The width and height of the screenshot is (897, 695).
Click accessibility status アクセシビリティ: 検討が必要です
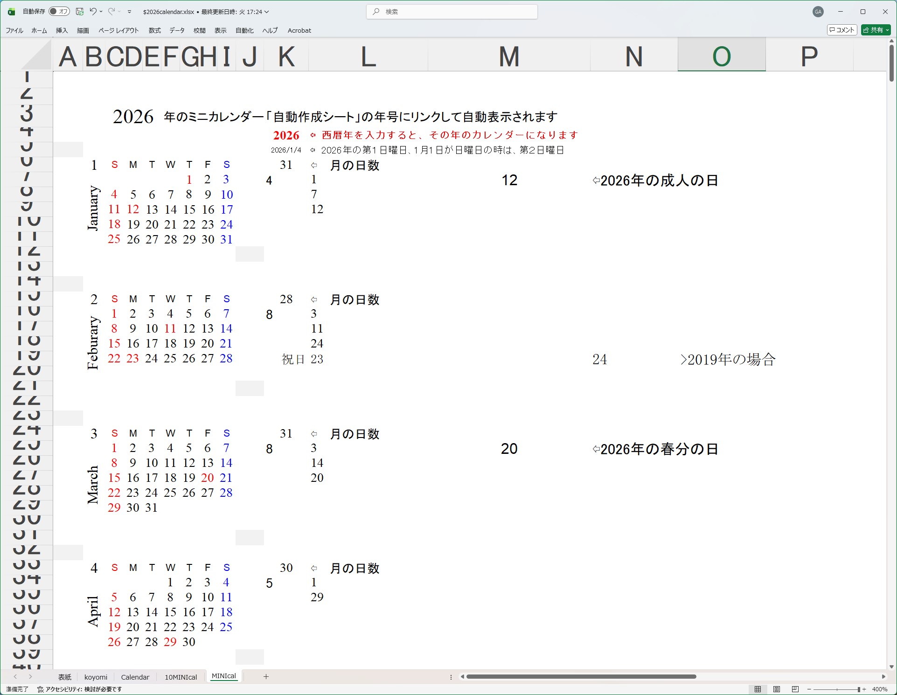[x=80, y=689]
